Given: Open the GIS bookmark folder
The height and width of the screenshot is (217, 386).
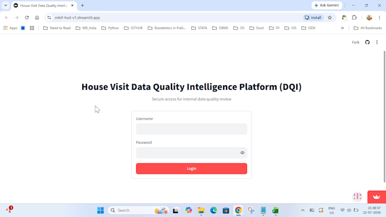Looking at the screenshot, I should pyautogui.click(x=291, y=28).
